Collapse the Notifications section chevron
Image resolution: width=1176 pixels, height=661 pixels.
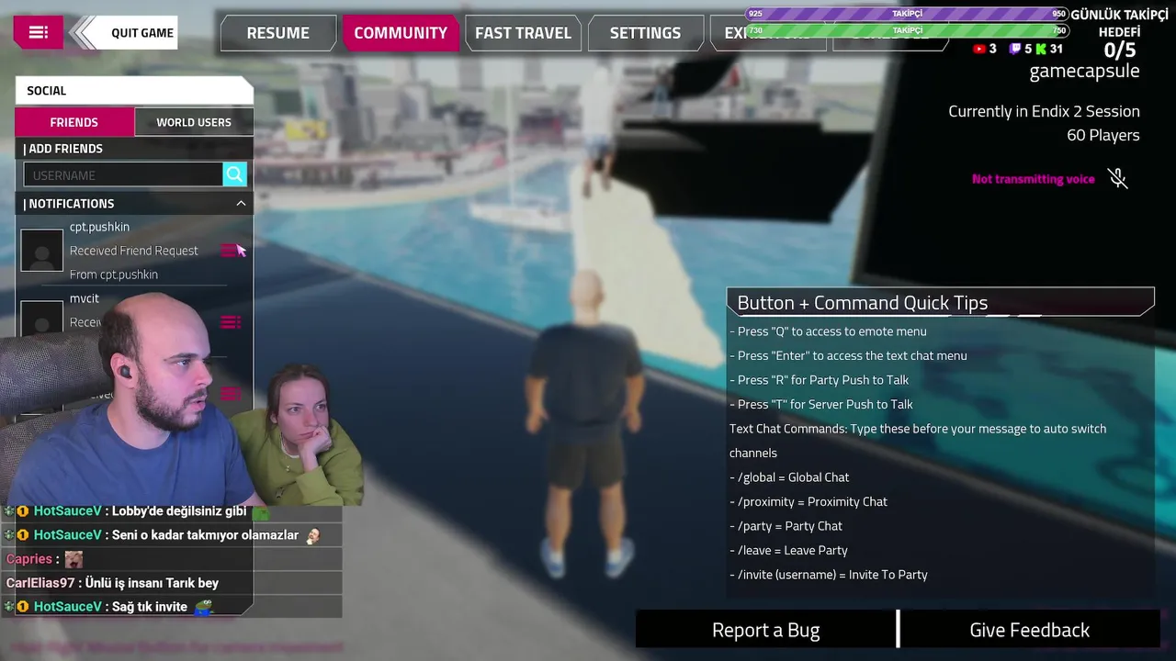tap(241, 203)
